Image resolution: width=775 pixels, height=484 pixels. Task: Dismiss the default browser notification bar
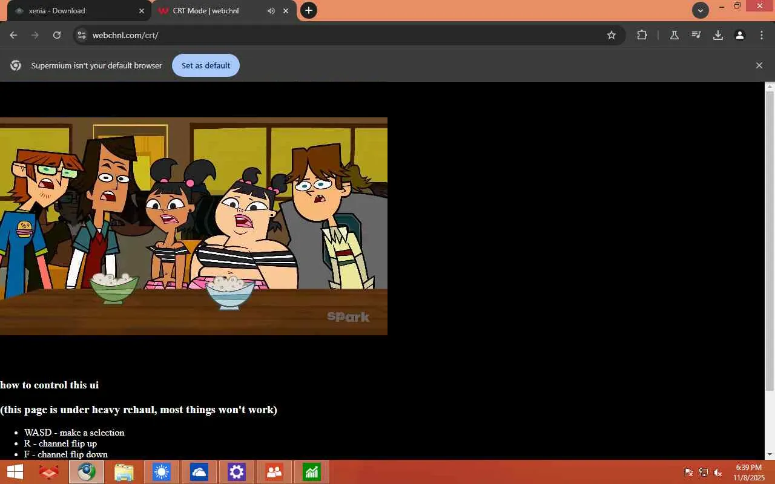click(x=759, y=65)
